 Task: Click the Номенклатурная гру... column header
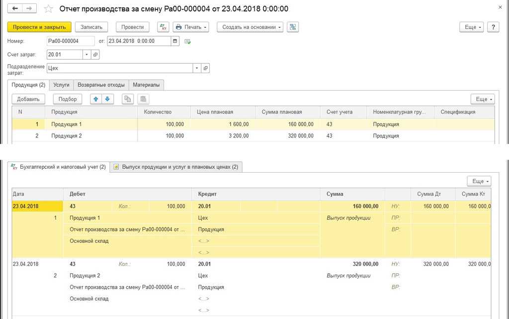click(400, 112)
